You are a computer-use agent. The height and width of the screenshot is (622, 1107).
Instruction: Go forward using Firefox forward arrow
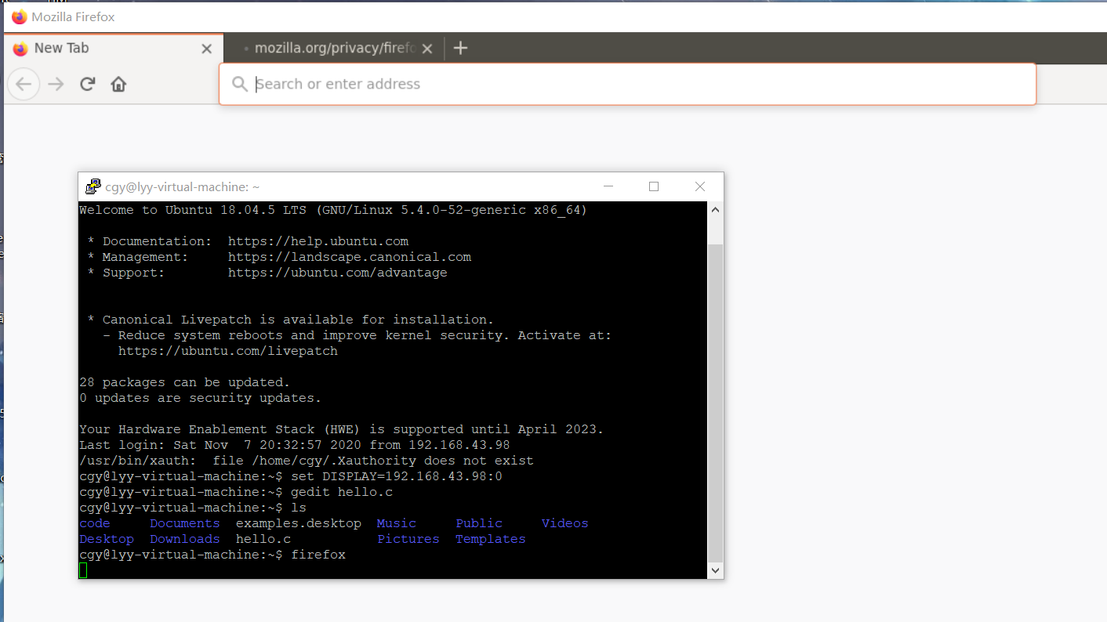[x=56, y=84]
